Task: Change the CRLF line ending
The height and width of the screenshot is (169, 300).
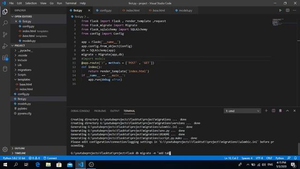Action: (269, 158)
